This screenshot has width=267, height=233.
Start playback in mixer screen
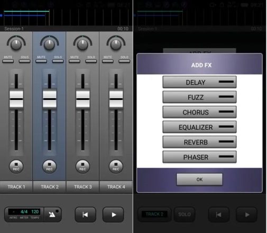[113, 214]
